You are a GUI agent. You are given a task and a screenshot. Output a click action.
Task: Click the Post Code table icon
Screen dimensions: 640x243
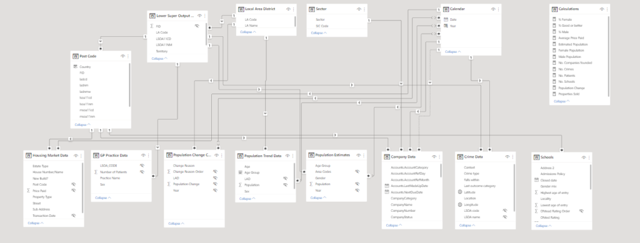76,56
